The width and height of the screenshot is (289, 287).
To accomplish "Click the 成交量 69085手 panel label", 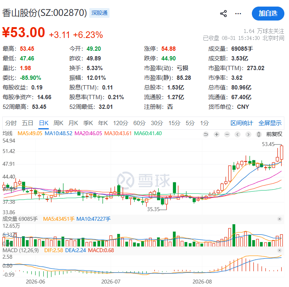I will (x=20, y=219).
